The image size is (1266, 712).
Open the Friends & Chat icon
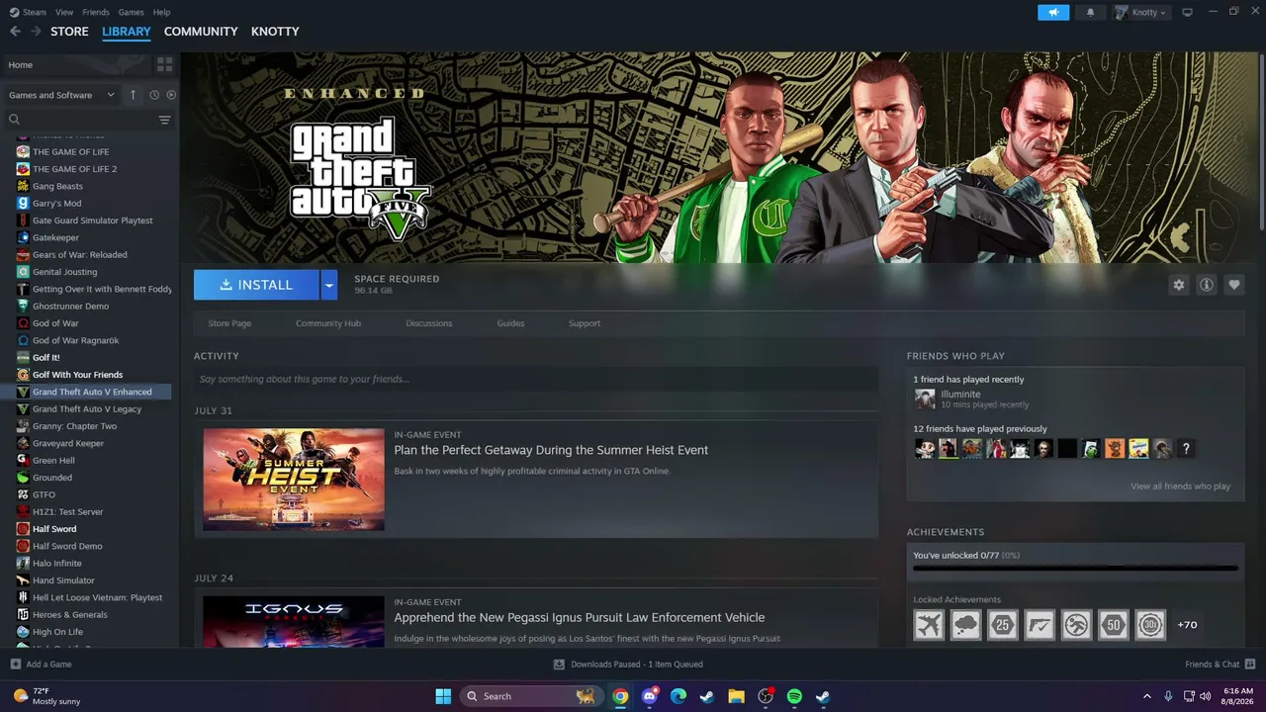(x=1250, y=665)
